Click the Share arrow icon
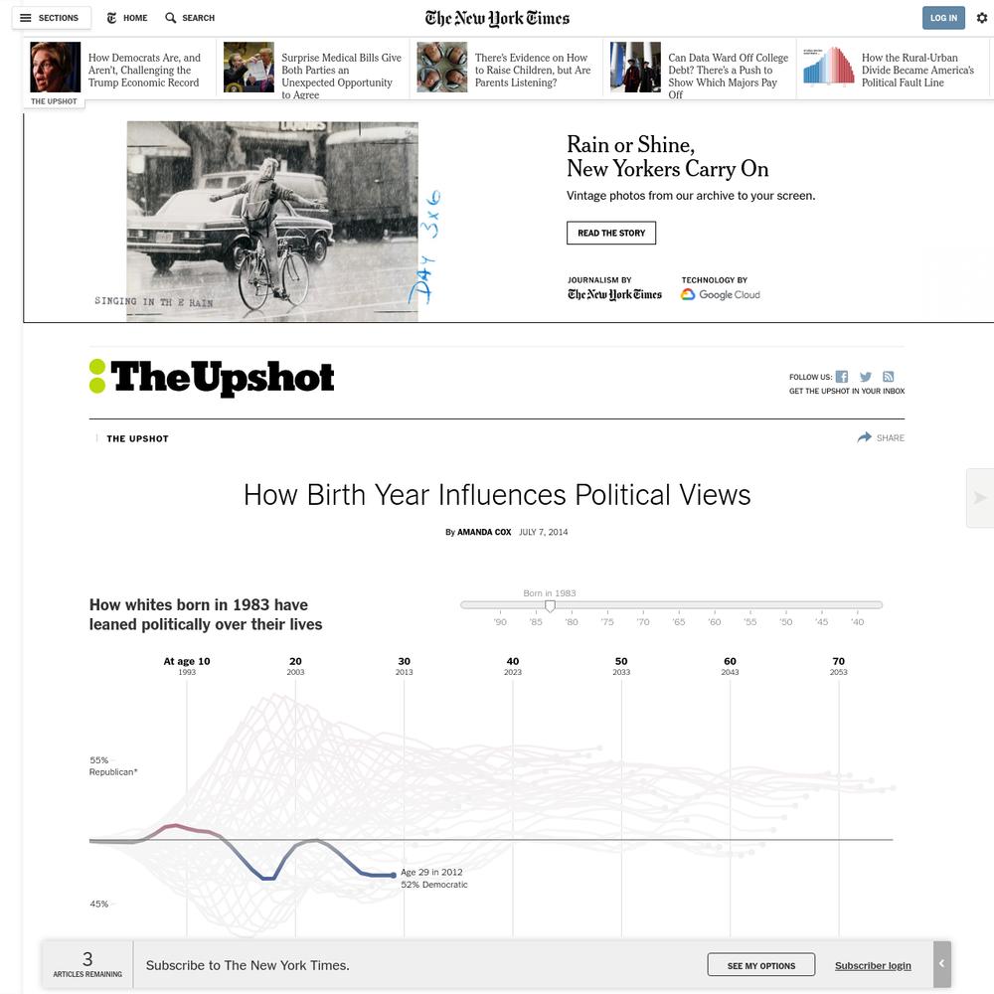This screenshot has width=994, height=994. click(x=864, y=437)
